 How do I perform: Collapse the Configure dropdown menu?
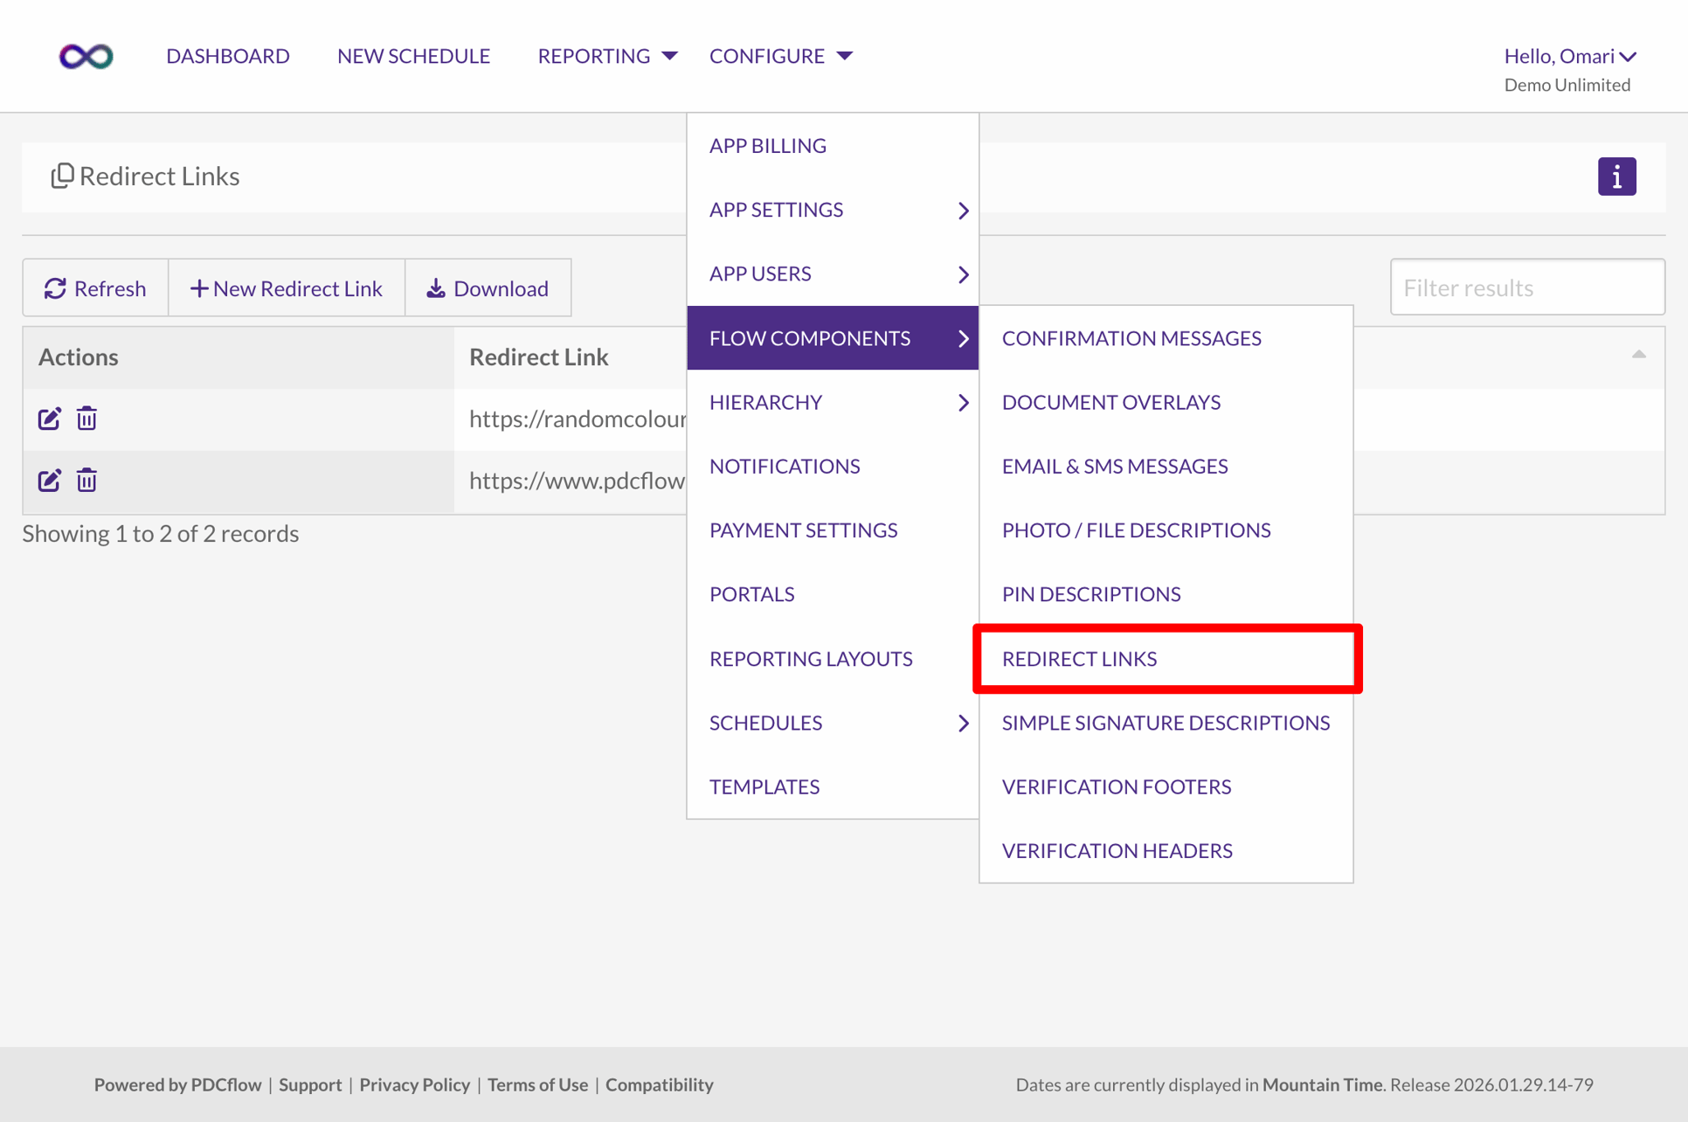(780, 56)
